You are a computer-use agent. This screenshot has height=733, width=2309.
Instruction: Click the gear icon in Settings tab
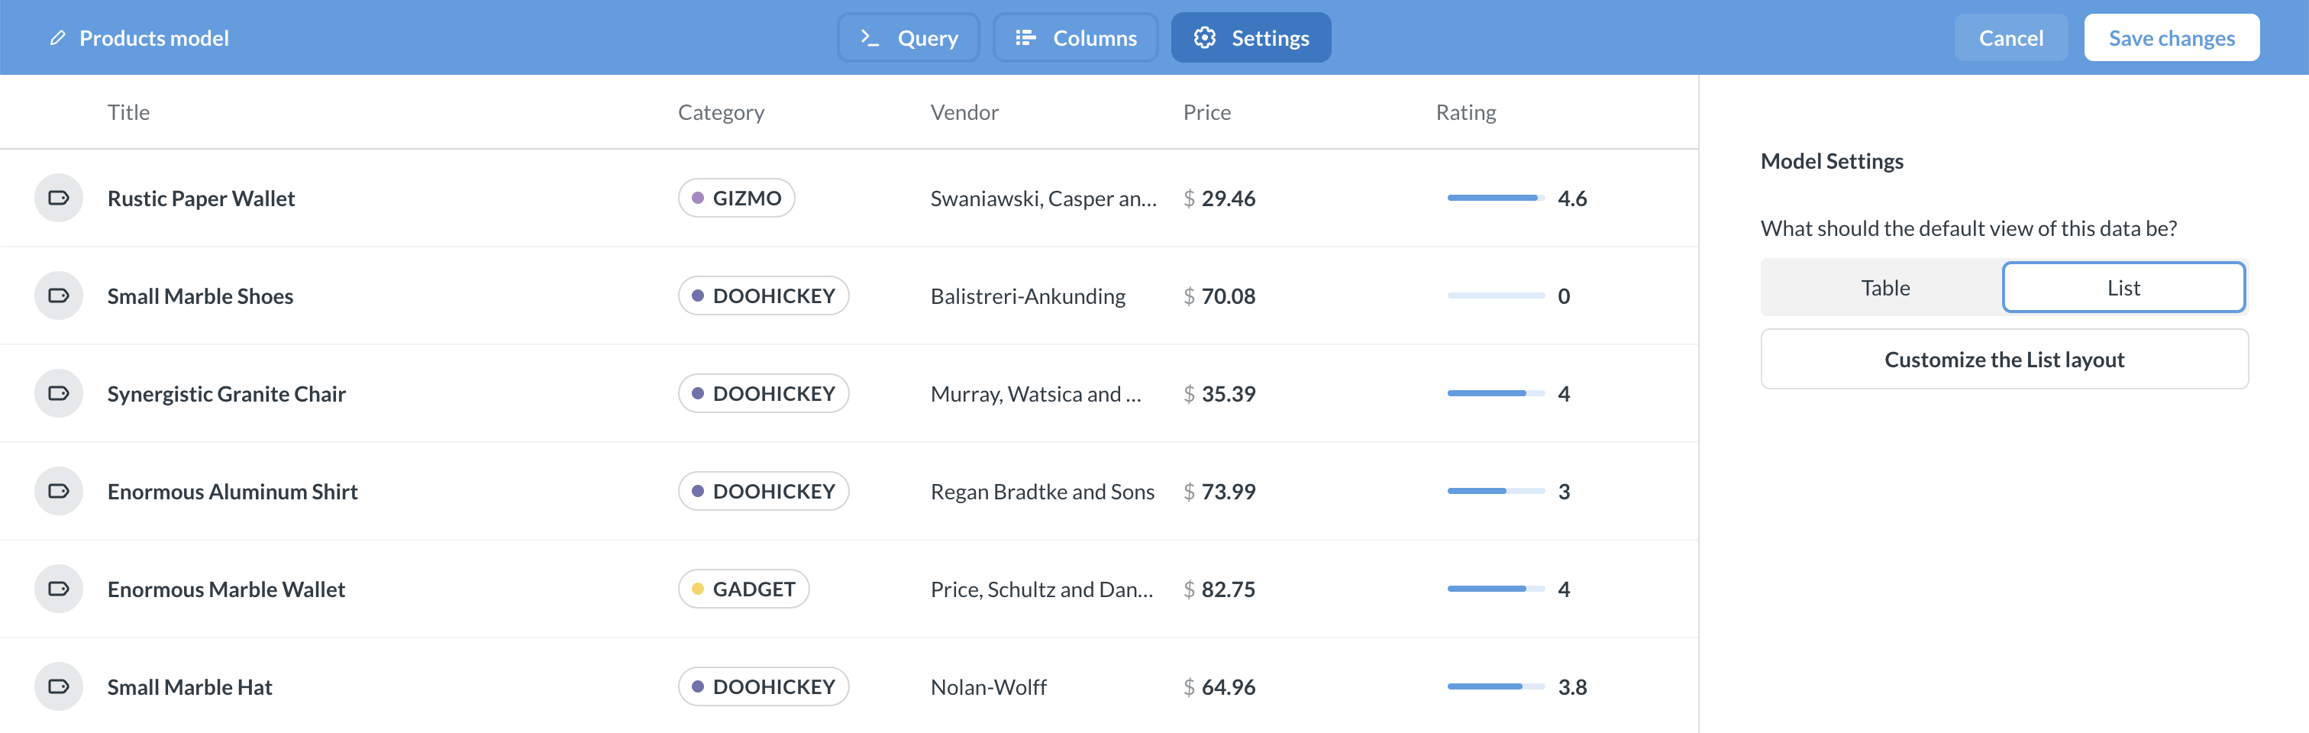1204,37
